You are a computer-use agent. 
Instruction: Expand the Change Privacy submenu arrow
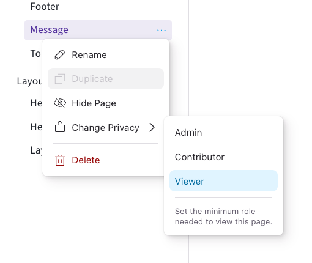point(152,127)
